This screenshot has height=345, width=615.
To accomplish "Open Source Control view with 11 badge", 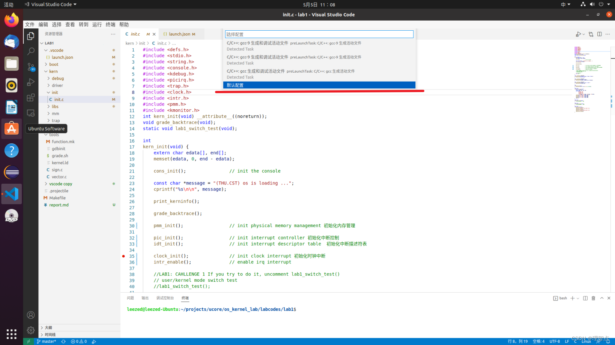I will (x=31, y=67).
